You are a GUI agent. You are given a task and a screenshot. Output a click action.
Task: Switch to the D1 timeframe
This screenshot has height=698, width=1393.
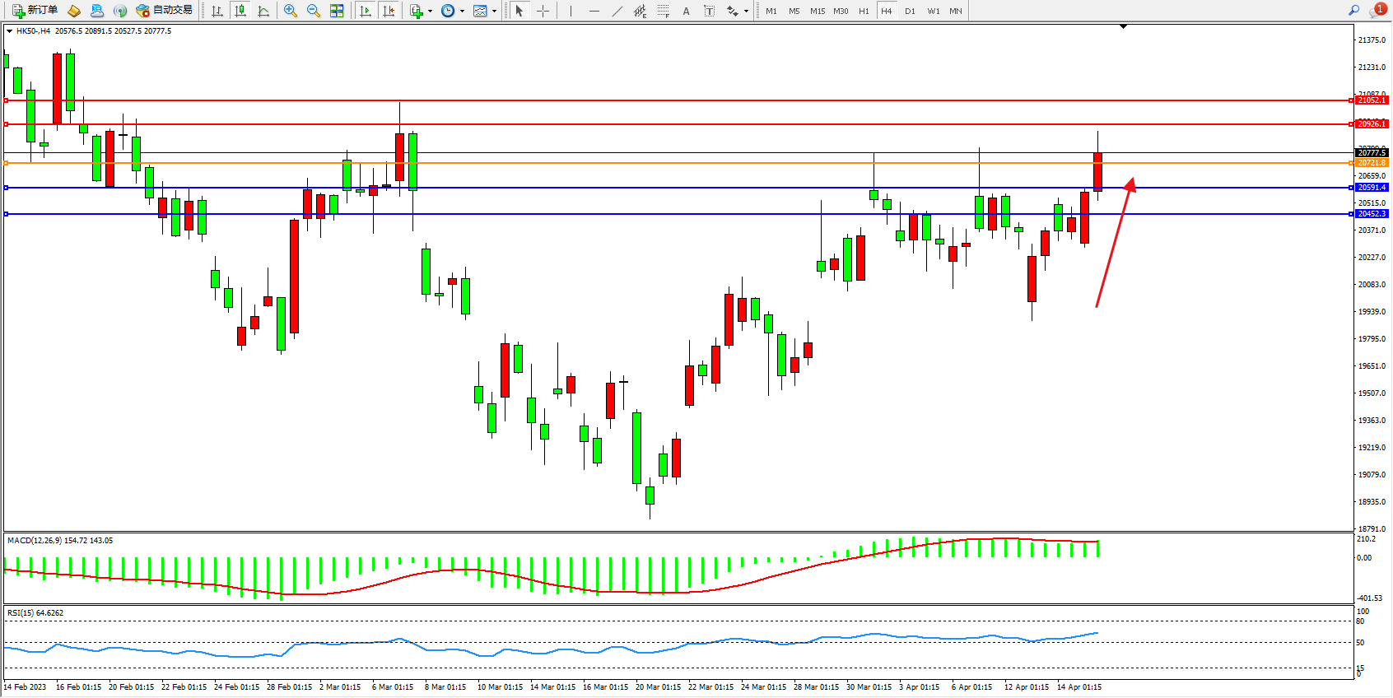(910, 11)
